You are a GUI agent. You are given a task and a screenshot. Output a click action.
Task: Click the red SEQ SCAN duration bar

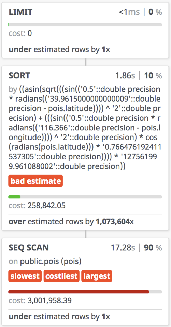pos(79,292)
